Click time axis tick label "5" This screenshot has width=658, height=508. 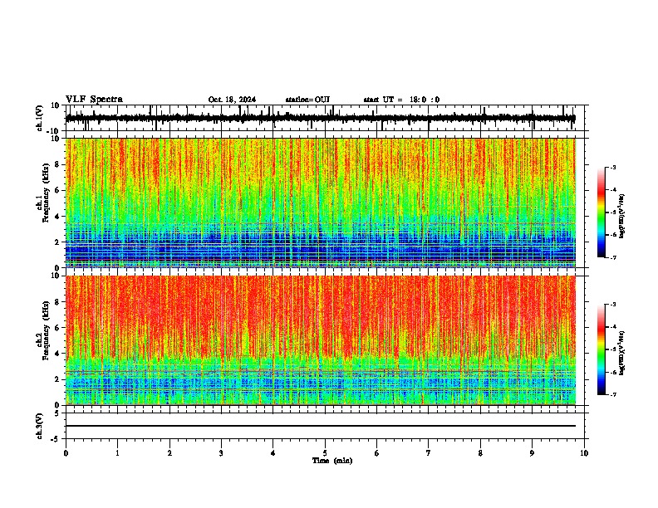(x=325, y=453)
